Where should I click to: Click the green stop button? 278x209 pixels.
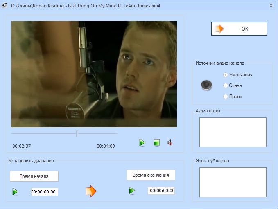[156, 142]
